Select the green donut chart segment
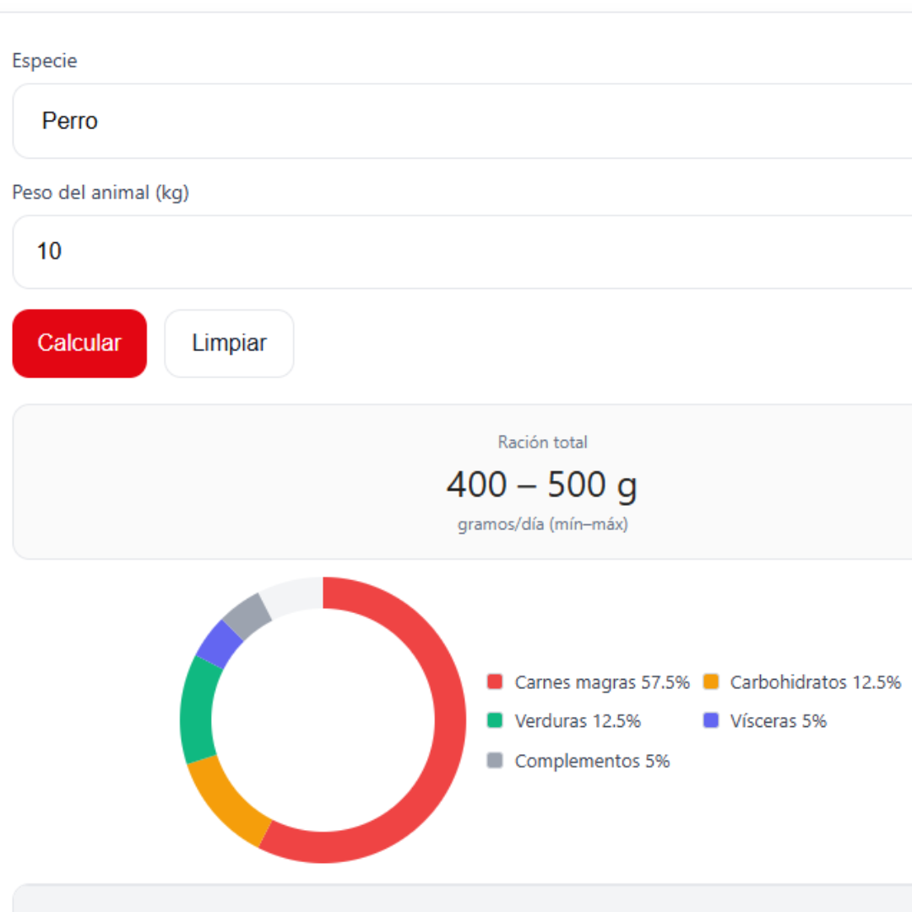This screenshot has width=912, height=912. 197,709
